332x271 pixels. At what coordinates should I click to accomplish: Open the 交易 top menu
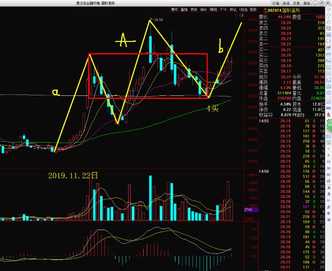[x=296, y=3]
